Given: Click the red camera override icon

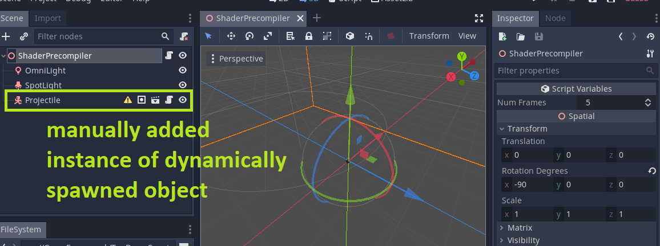Looking at the screenshot, I should coord(391,36).
